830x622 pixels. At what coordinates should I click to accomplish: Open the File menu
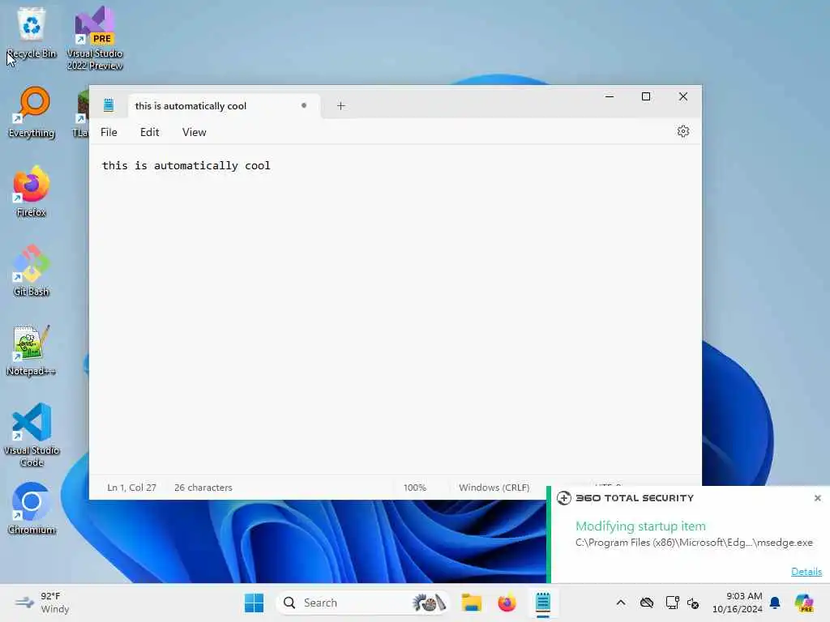(109, 132)
